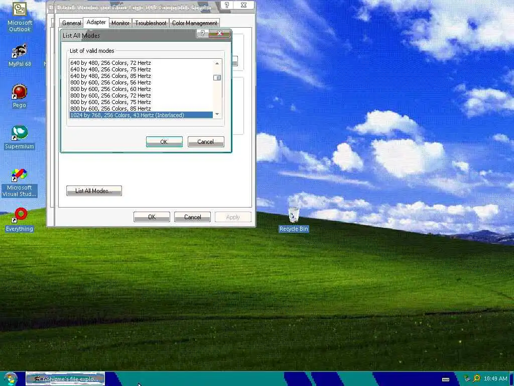The image size is (514, 386).
Task: Select the Pego desktop shortcut
Action: (x=20, y=96)
